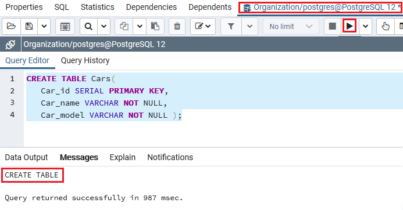
Task: Select the Messages tab
Action: coord(79,157)
